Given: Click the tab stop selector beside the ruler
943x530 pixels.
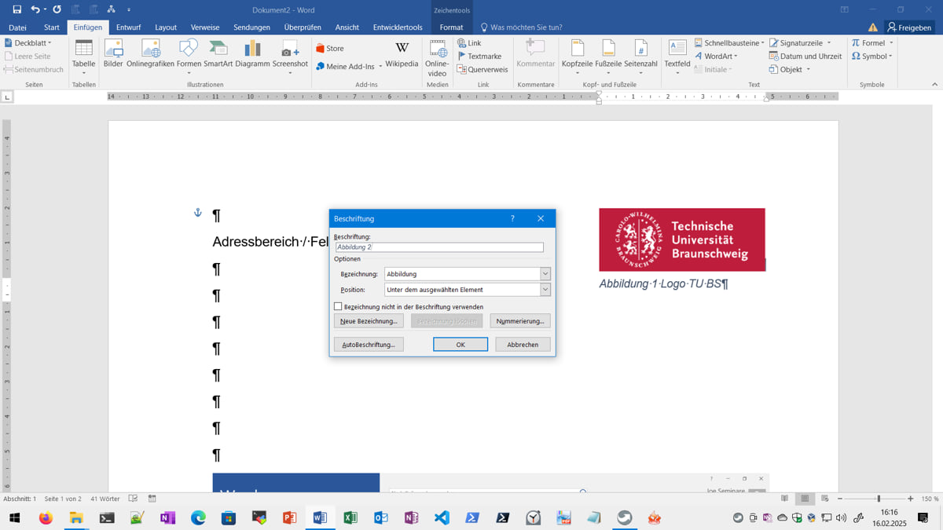Looking at the screenshot, I should click(7, 97).
